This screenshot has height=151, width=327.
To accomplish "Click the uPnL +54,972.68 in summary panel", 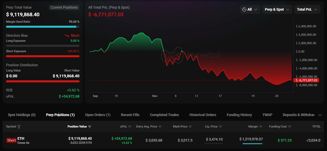I will (69, 96).
